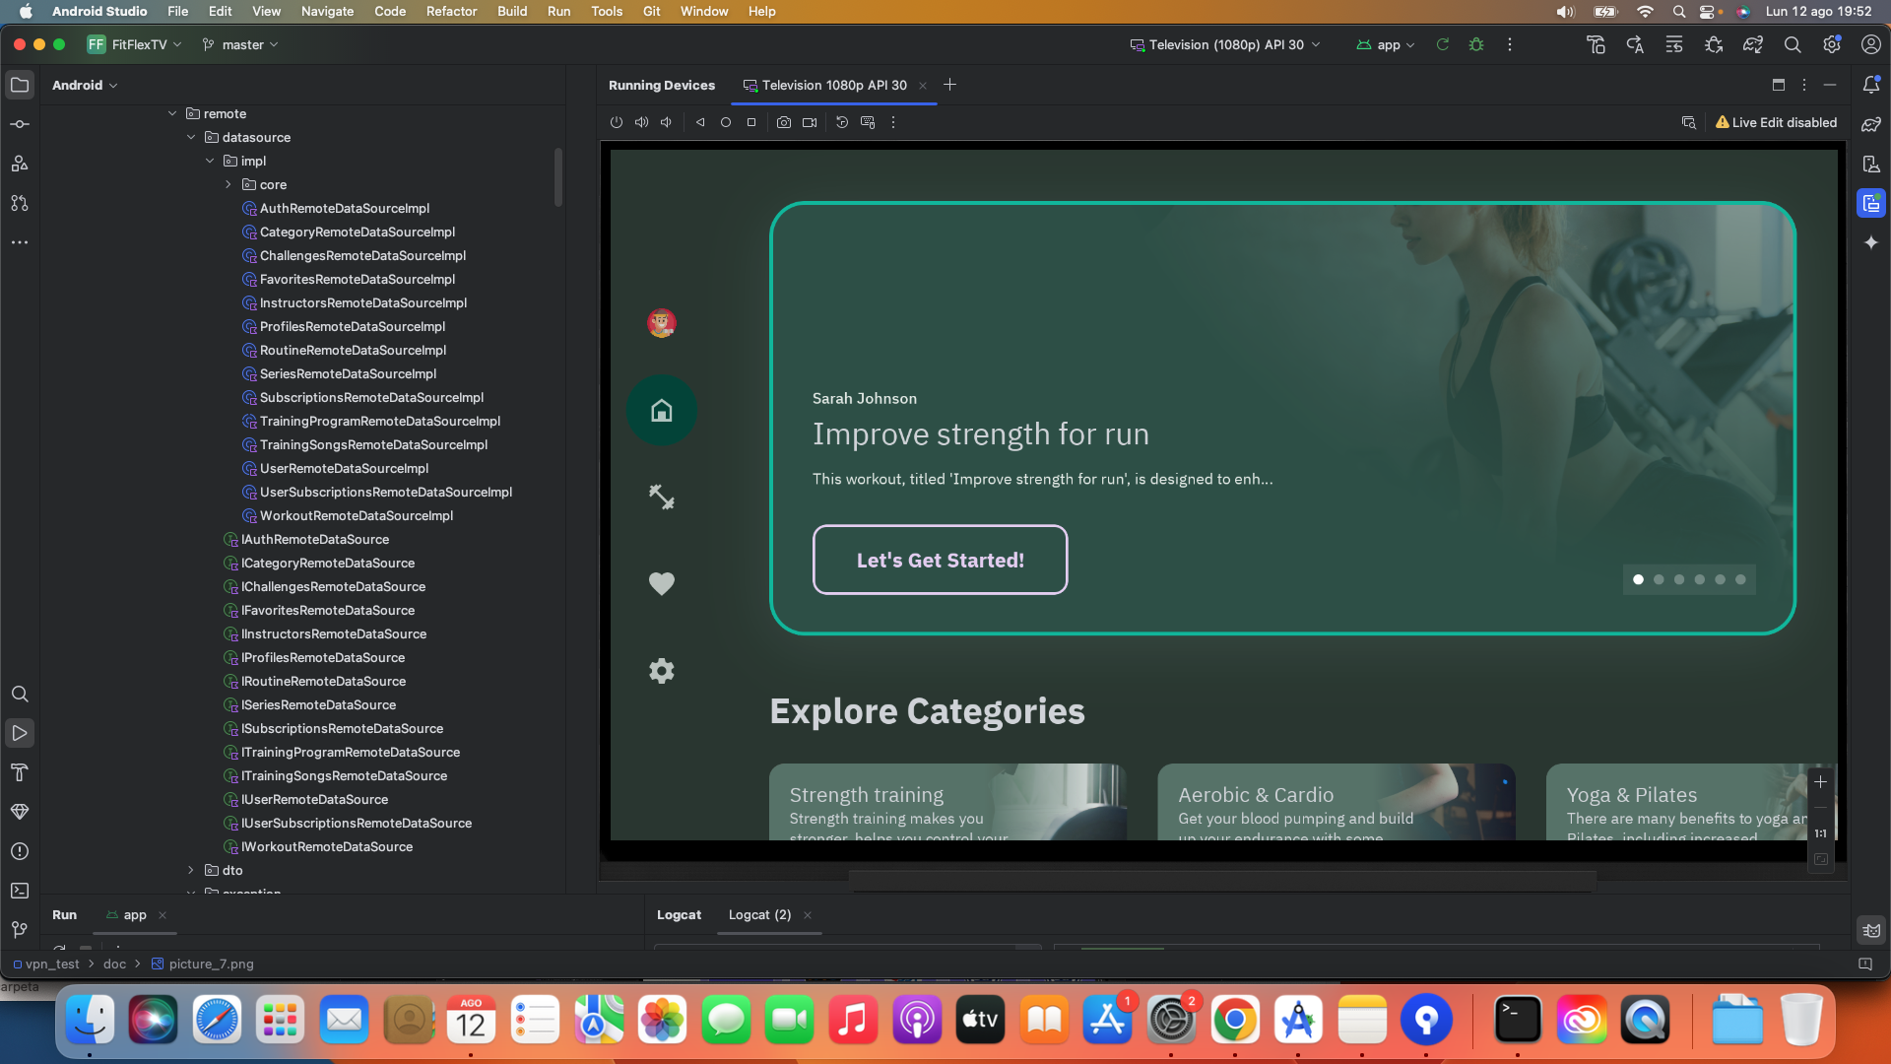Select the second carousel page dot
Viewport: 1891px width, 1064px height.
(x=1659, y=579)
